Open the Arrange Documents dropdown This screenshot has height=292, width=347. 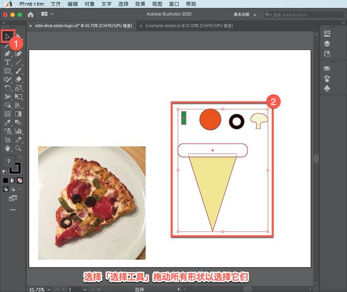(x=47, y=14)
